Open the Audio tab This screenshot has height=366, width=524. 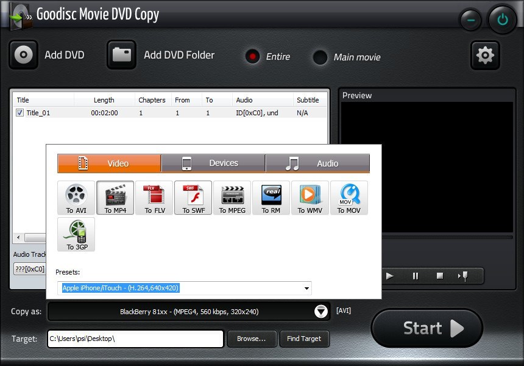[x=317, y=163]
